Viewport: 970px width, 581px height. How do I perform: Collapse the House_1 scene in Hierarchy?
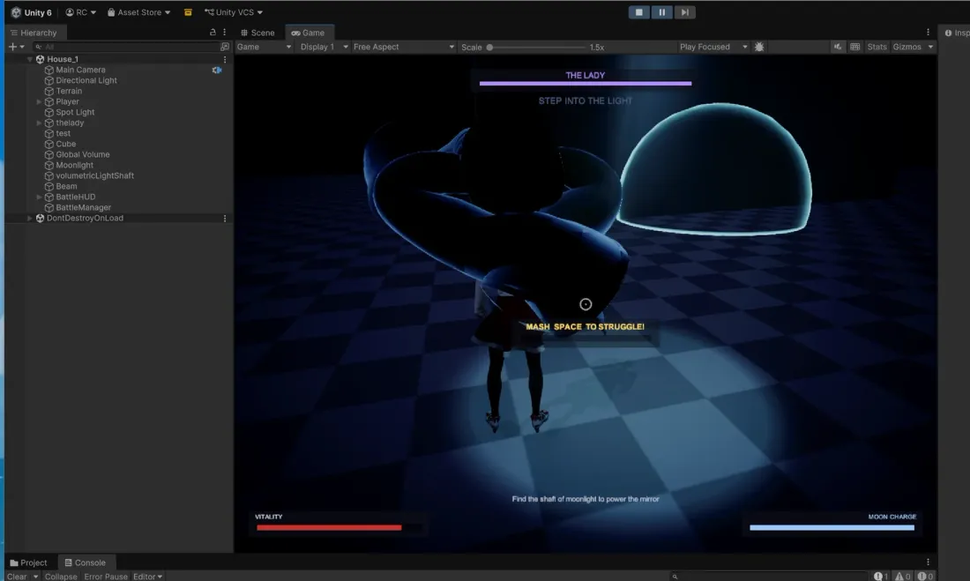tap(30, 59)
